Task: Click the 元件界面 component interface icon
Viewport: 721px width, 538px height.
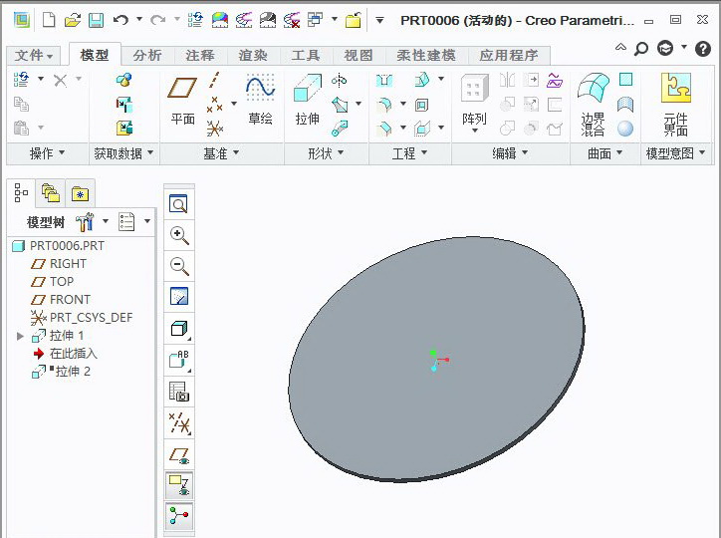Action: tap(676, 104)
